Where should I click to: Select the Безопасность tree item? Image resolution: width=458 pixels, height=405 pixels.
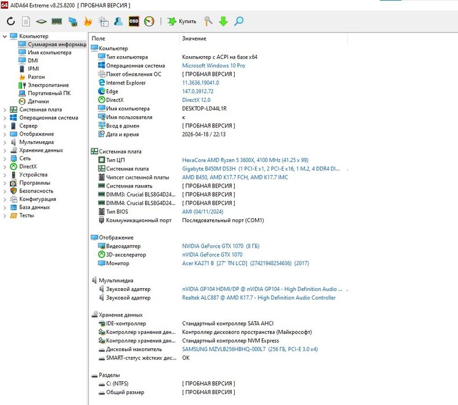(x=32, y=191)
